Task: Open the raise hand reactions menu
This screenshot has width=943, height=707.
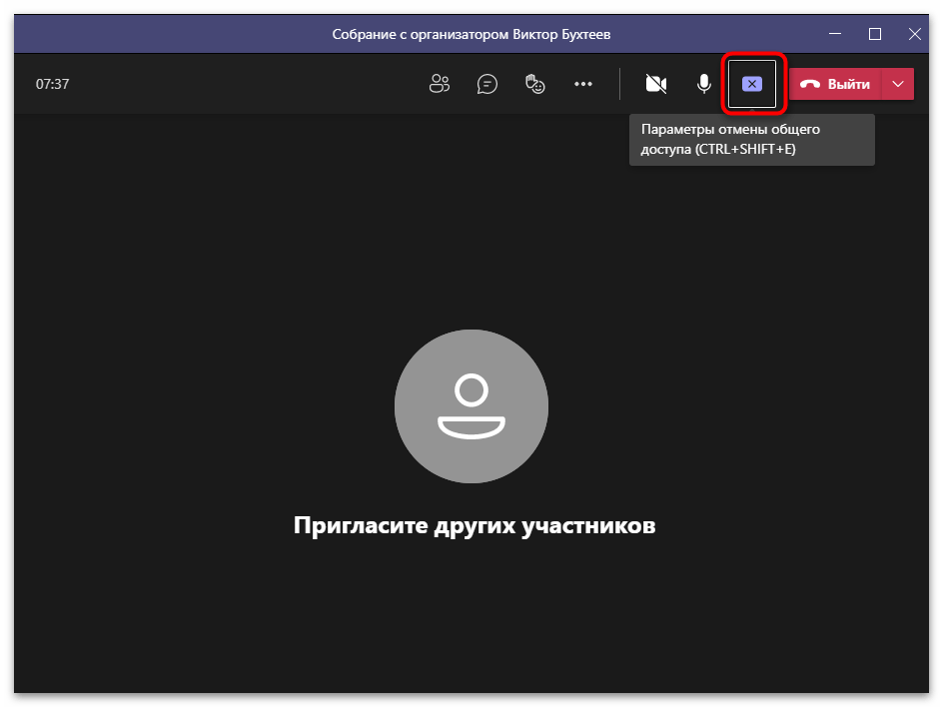Action: point(535,84)
